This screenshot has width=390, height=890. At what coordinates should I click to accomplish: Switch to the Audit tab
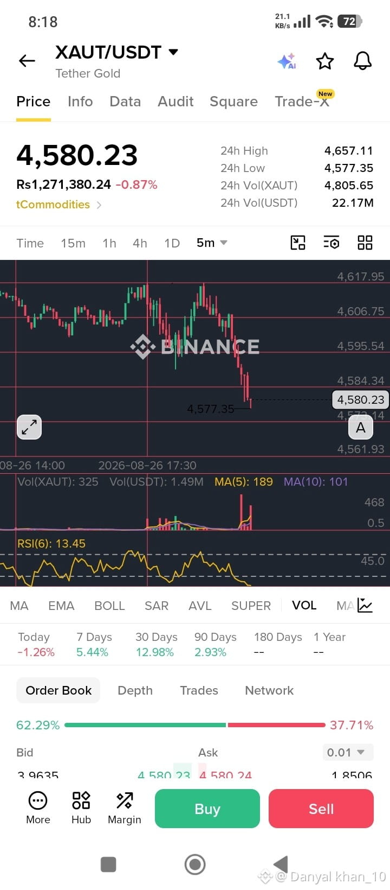coord(175,101)
